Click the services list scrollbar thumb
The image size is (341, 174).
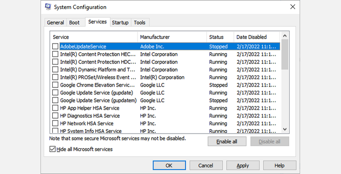coord(285,54)
